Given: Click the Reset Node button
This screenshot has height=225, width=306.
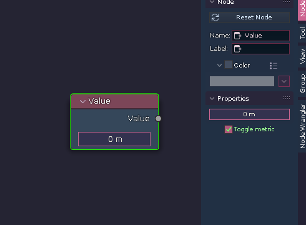Looking at the screenshot, I should [249, 17].
